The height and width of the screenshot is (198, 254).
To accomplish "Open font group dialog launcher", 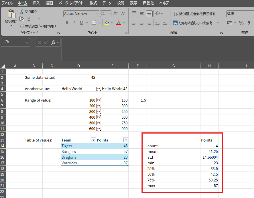I will (126, 33).
